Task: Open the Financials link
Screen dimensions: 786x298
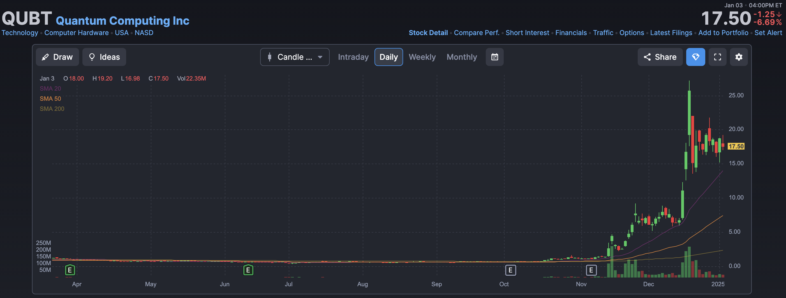Action: (571, 33)
